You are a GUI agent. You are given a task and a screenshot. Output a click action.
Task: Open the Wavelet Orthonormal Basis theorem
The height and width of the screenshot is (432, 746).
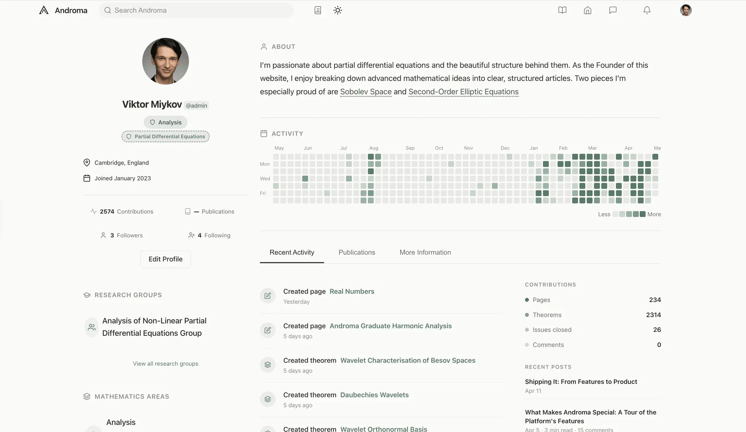point(384,429)
